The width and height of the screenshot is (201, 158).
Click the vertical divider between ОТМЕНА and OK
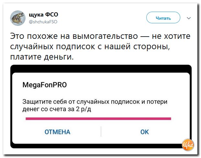click(101, 132)
